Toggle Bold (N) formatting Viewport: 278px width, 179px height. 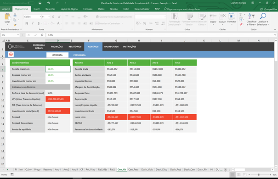coord(27,23)
